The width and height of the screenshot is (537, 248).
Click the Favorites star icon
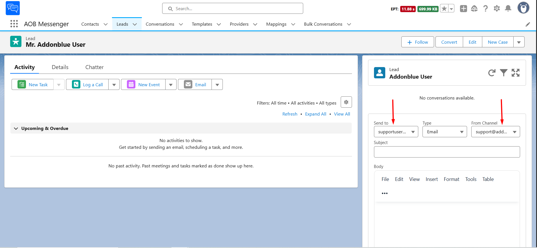point(444,9)
